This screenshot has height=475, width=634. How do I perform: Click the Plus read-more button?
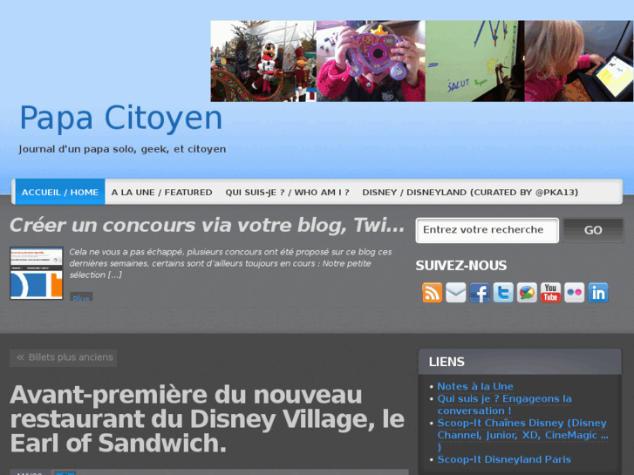coord(81,296)
